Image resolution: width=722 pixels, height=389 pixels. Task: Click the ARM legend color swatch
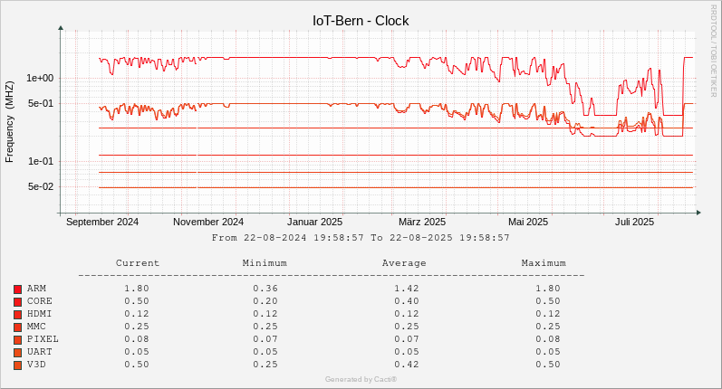pyautogui.click(x=17, y=289)
